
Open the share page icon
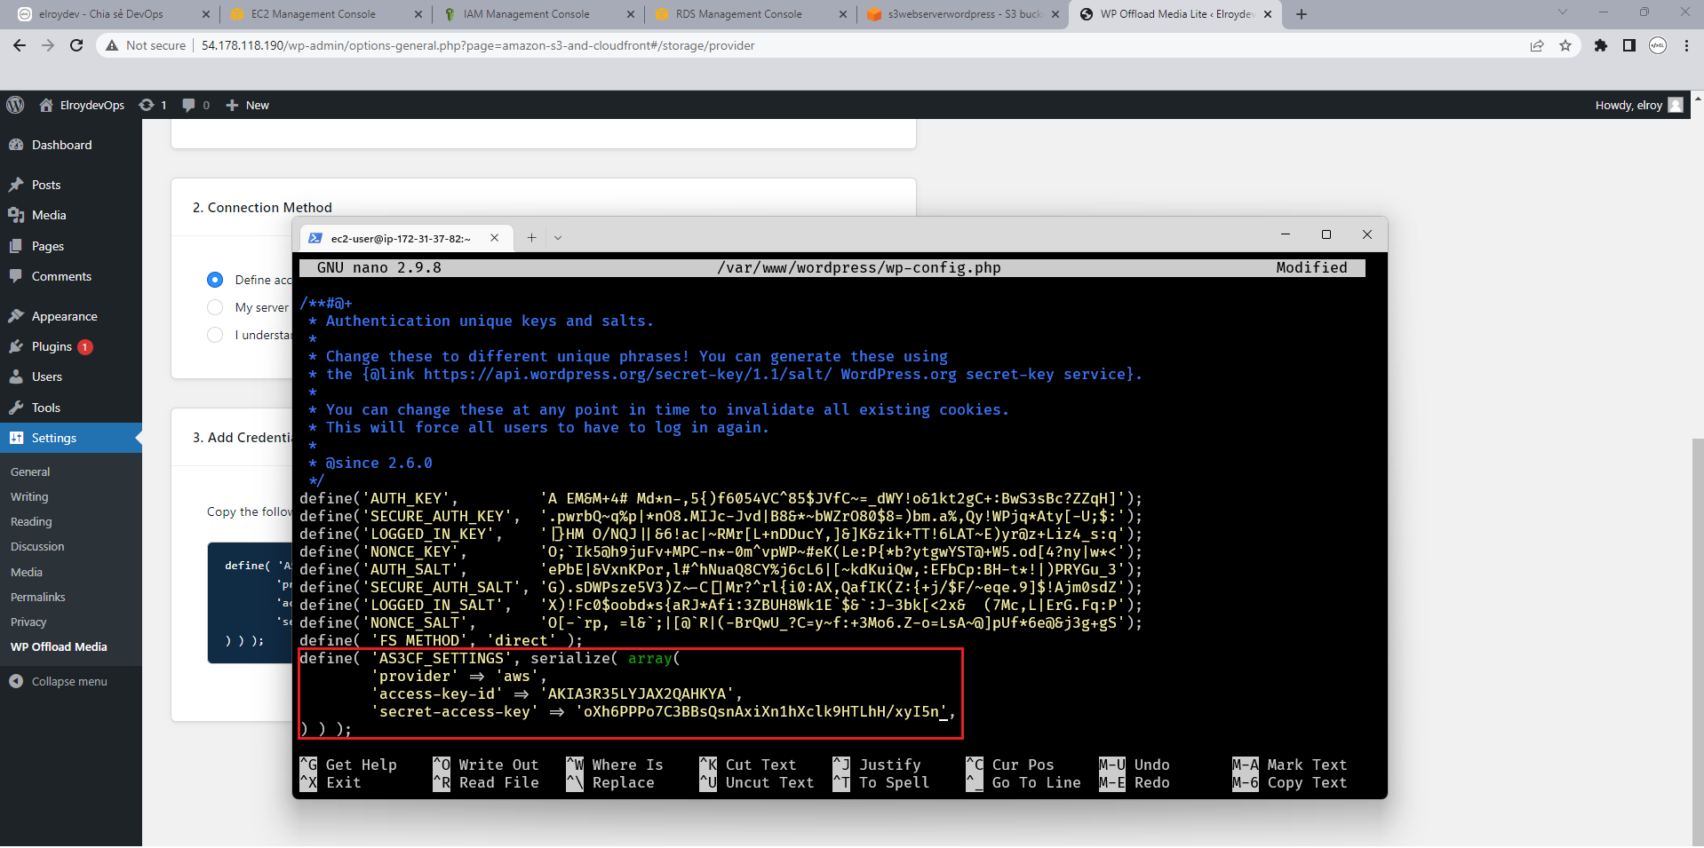[x=1537, y=45]
